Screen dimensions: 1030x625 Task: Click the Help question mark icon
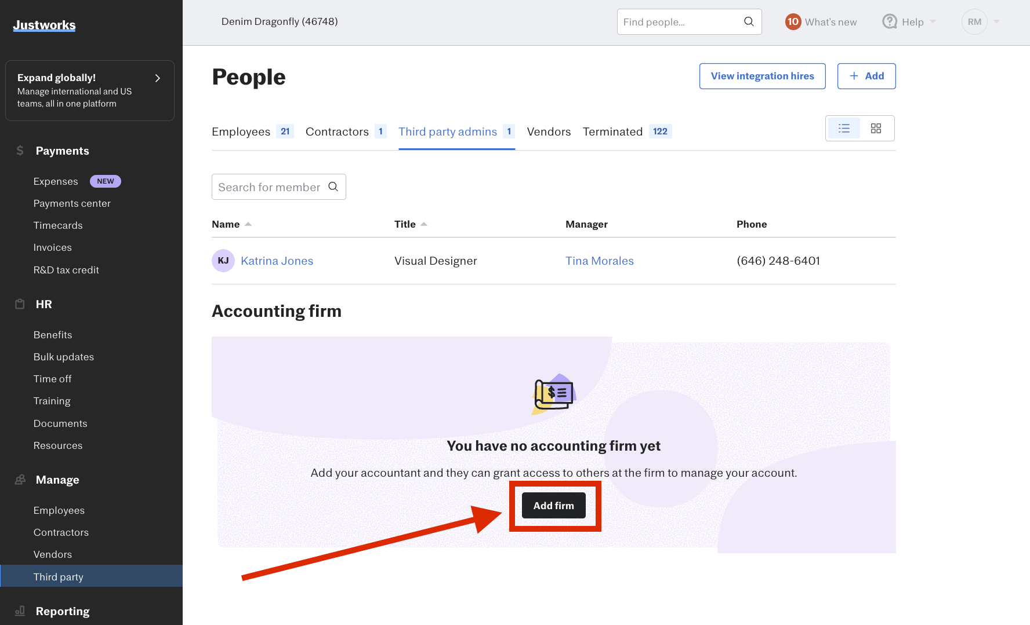889,21
